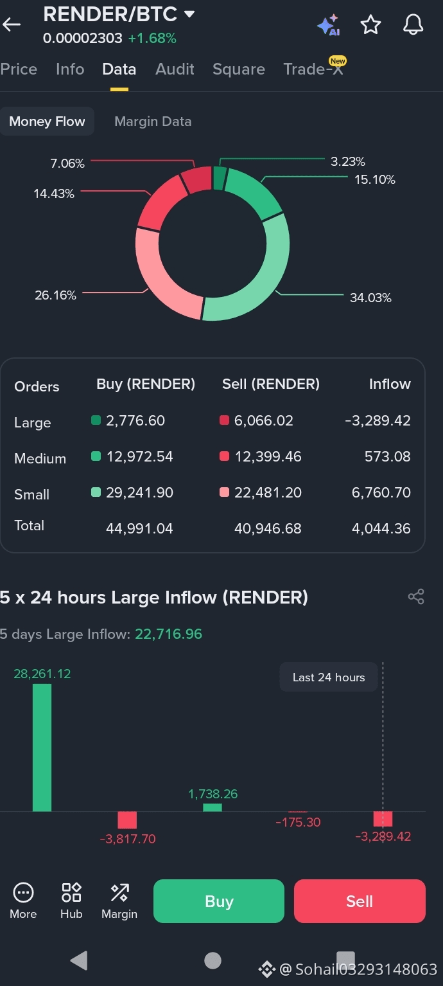Tap the Total inflow value 4,044.36

[381, 528]
